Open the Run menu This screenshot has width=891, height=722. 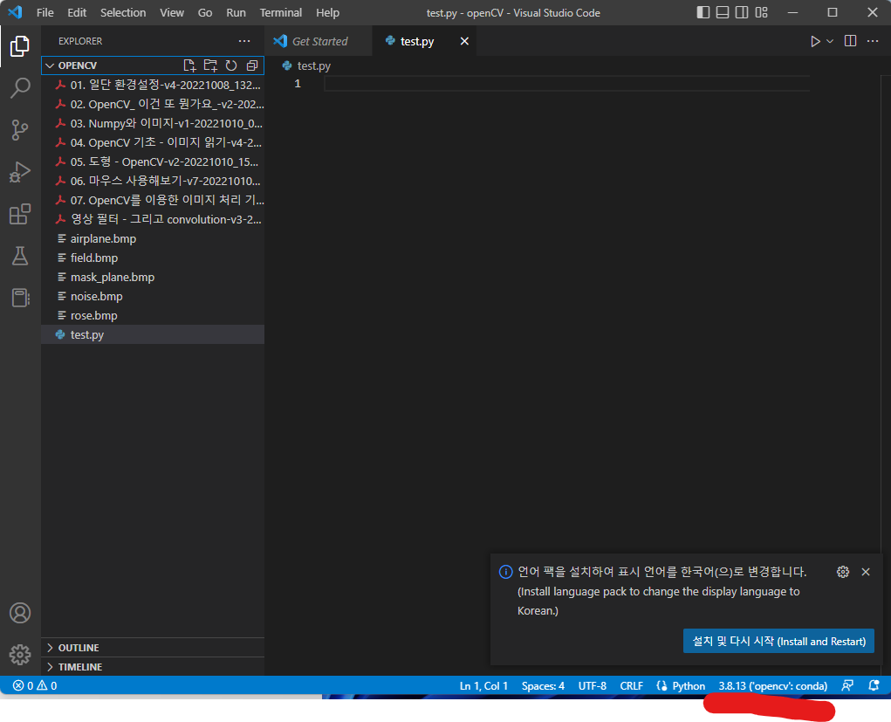(236, 12)
